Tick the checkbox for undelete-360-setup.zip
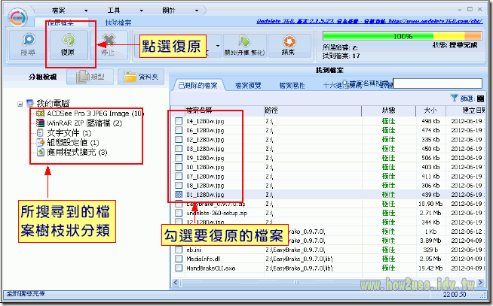 [179, 213]
